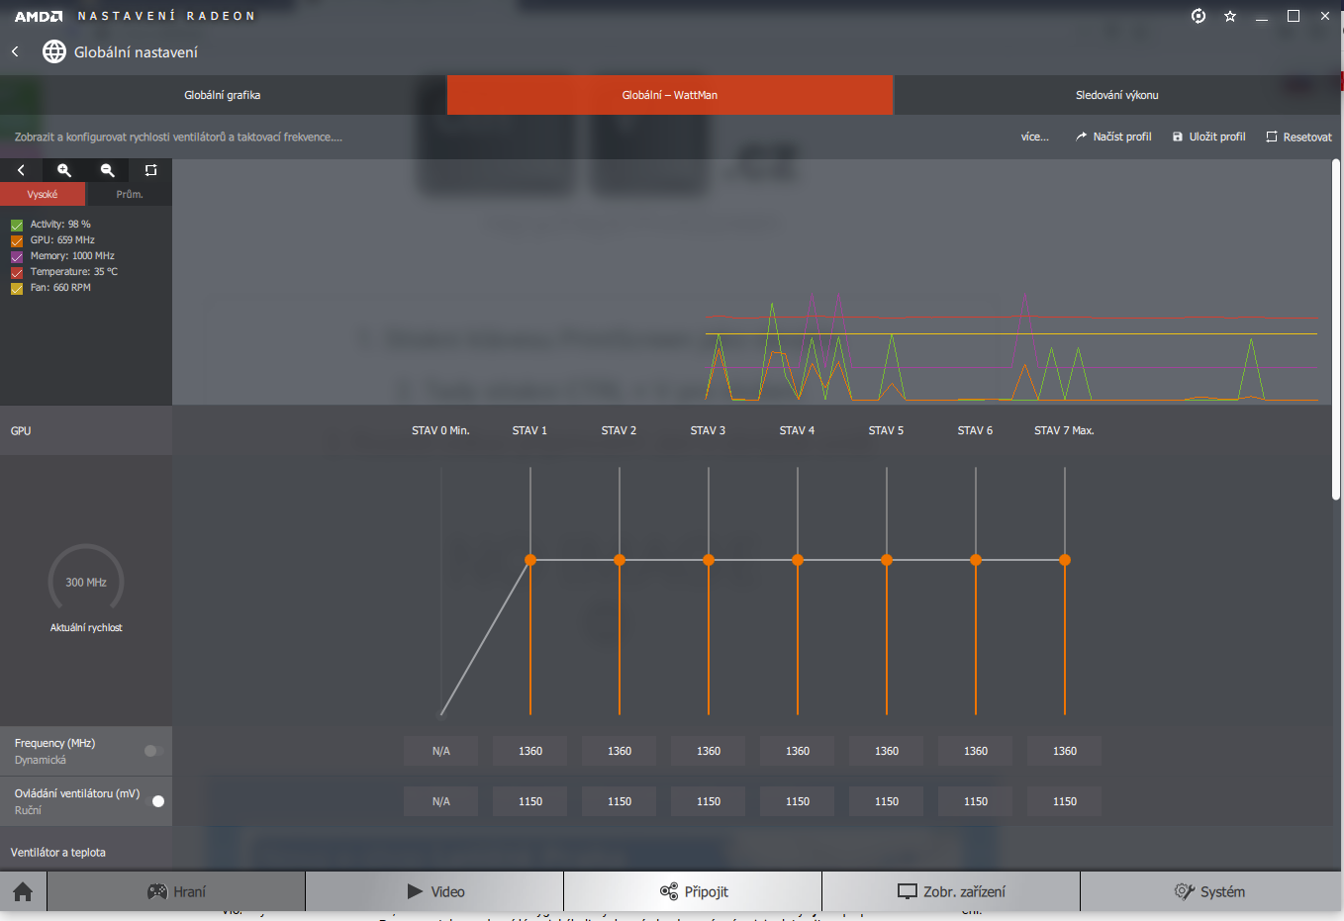Image resolution: width=1344 pixels, height=921 pixels.
Task: Click the STAV 3 frequency field 1360
Action: [709, 751]
